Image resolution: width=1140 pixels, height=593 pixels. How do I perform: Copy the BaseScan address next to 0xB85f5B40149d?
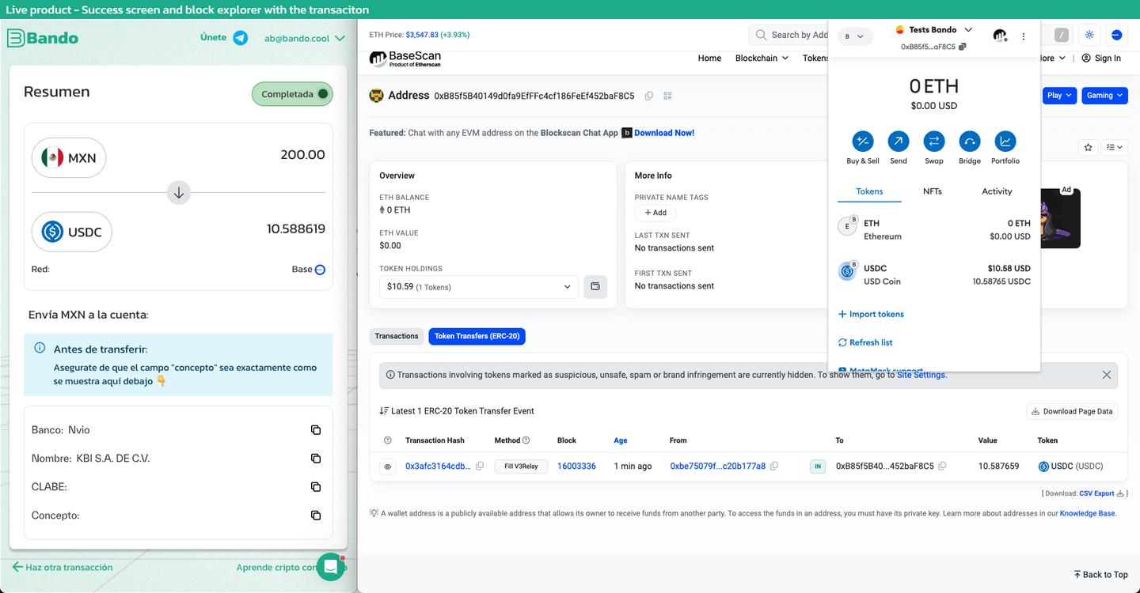coord(649,96)
